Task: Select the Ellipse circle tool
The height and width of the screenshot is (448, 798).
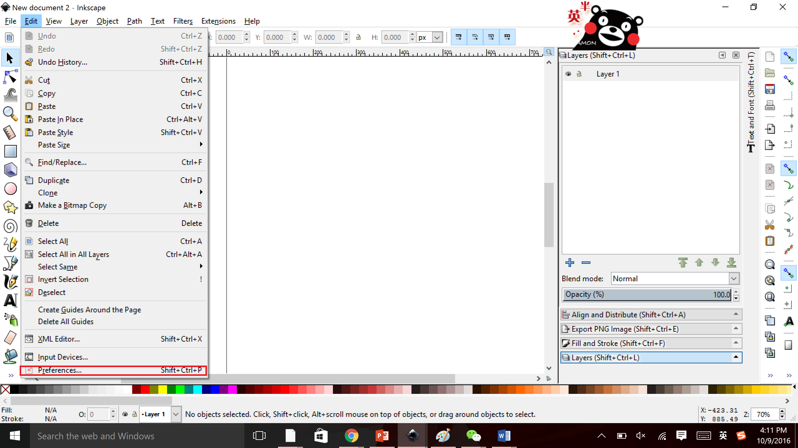Action: point(10,189)
